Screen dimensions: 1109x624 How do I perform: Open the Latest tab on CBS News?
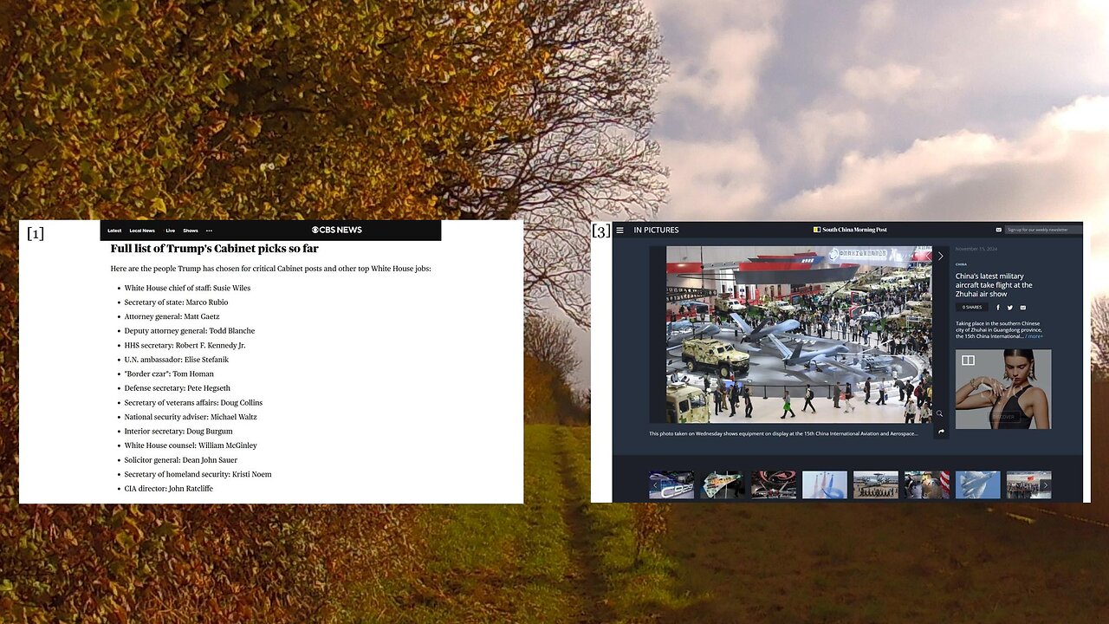point(114,231)
